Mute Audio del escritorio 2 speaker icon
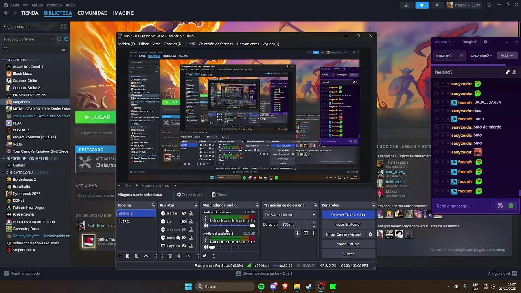The width and height of the screenshot is (521, 293). [206, 247]
